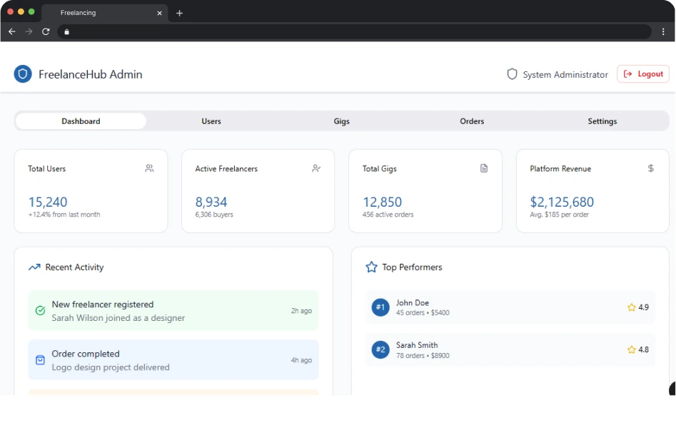Click the System Administrator shield icon
676x425 pixels.
coord(512,74)
